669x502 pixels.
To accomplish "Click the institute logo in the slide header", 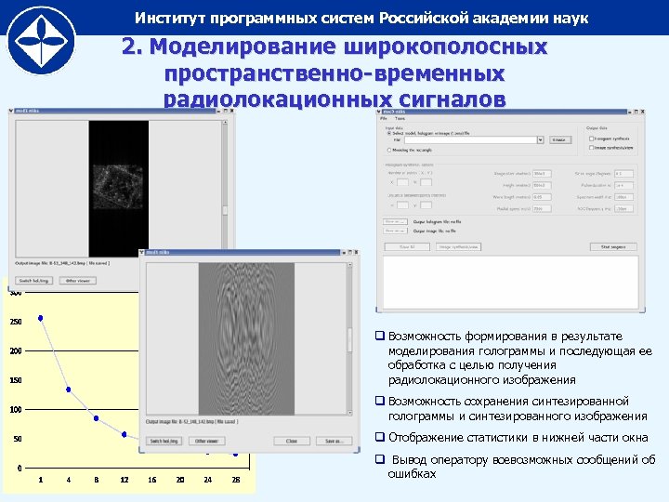I will point(42,41).
